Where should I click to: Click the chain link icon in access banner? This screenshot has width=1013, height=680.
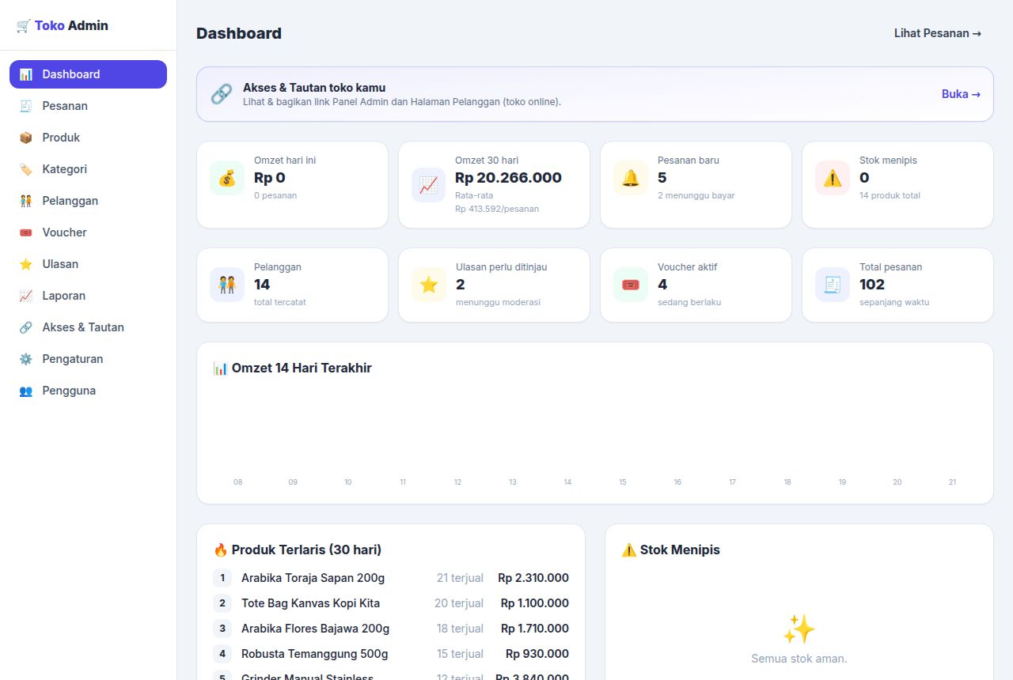click(222, 94)
